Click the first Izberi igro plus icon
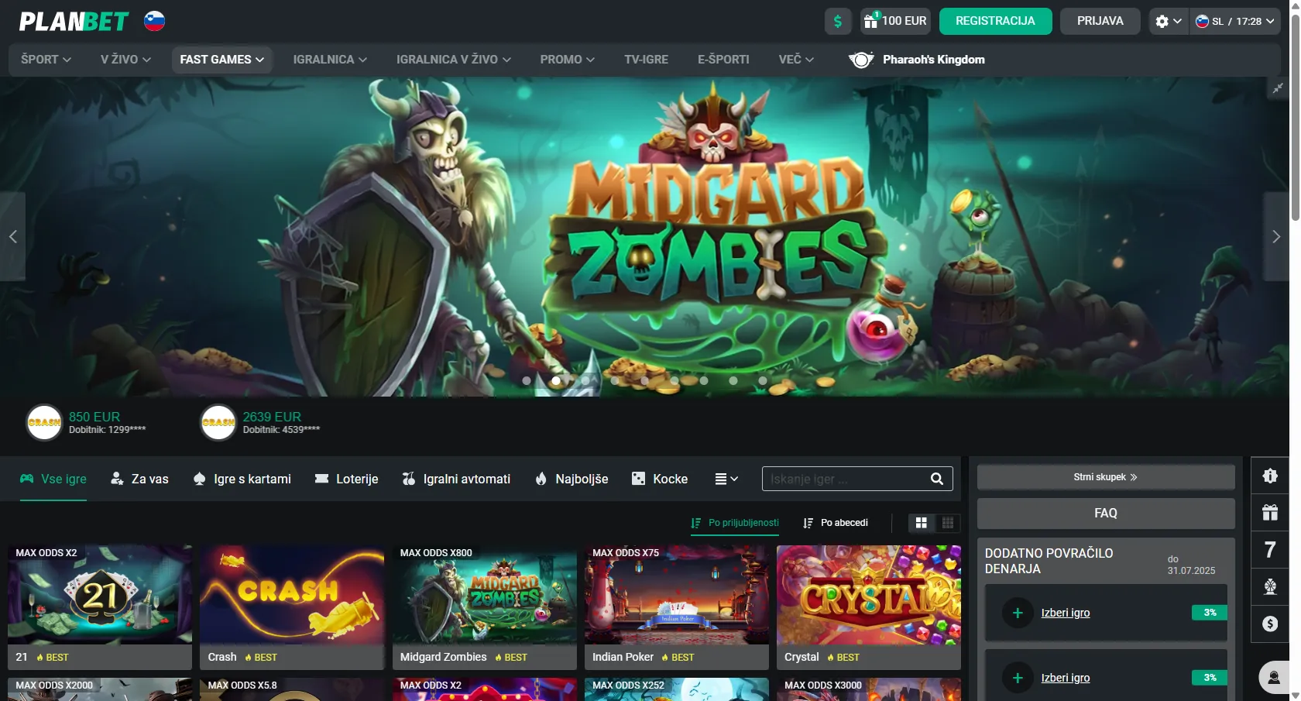 pos(1018,613)
